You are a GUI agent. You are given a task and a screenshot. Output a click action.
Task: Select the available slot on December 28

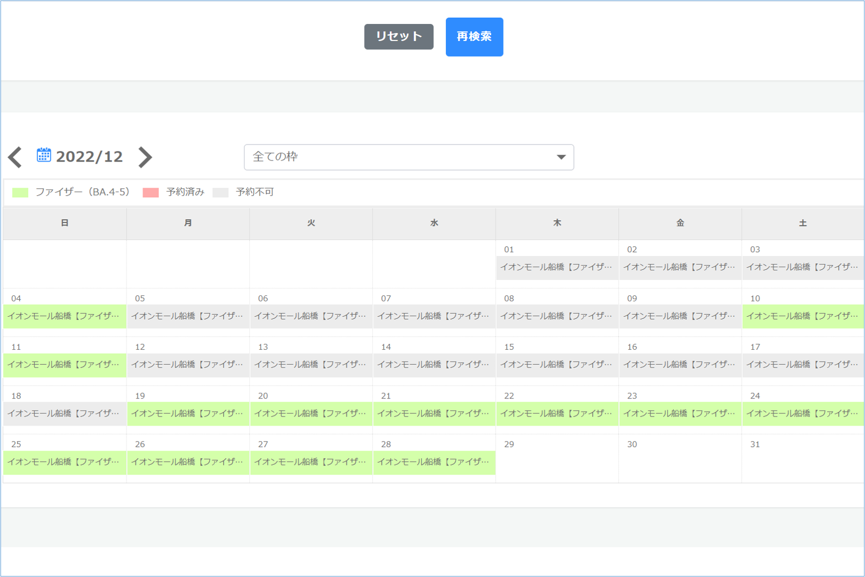[434, 462]
